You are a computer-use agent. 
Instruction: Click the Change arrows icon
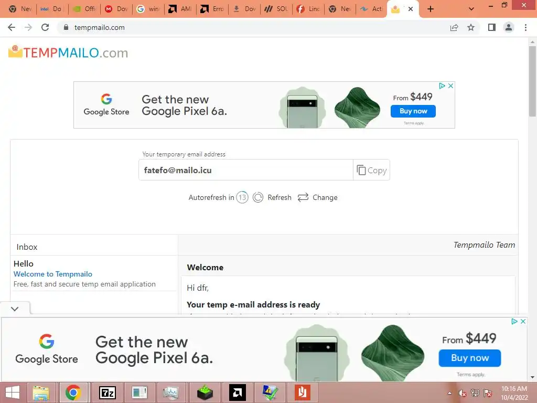303,197
